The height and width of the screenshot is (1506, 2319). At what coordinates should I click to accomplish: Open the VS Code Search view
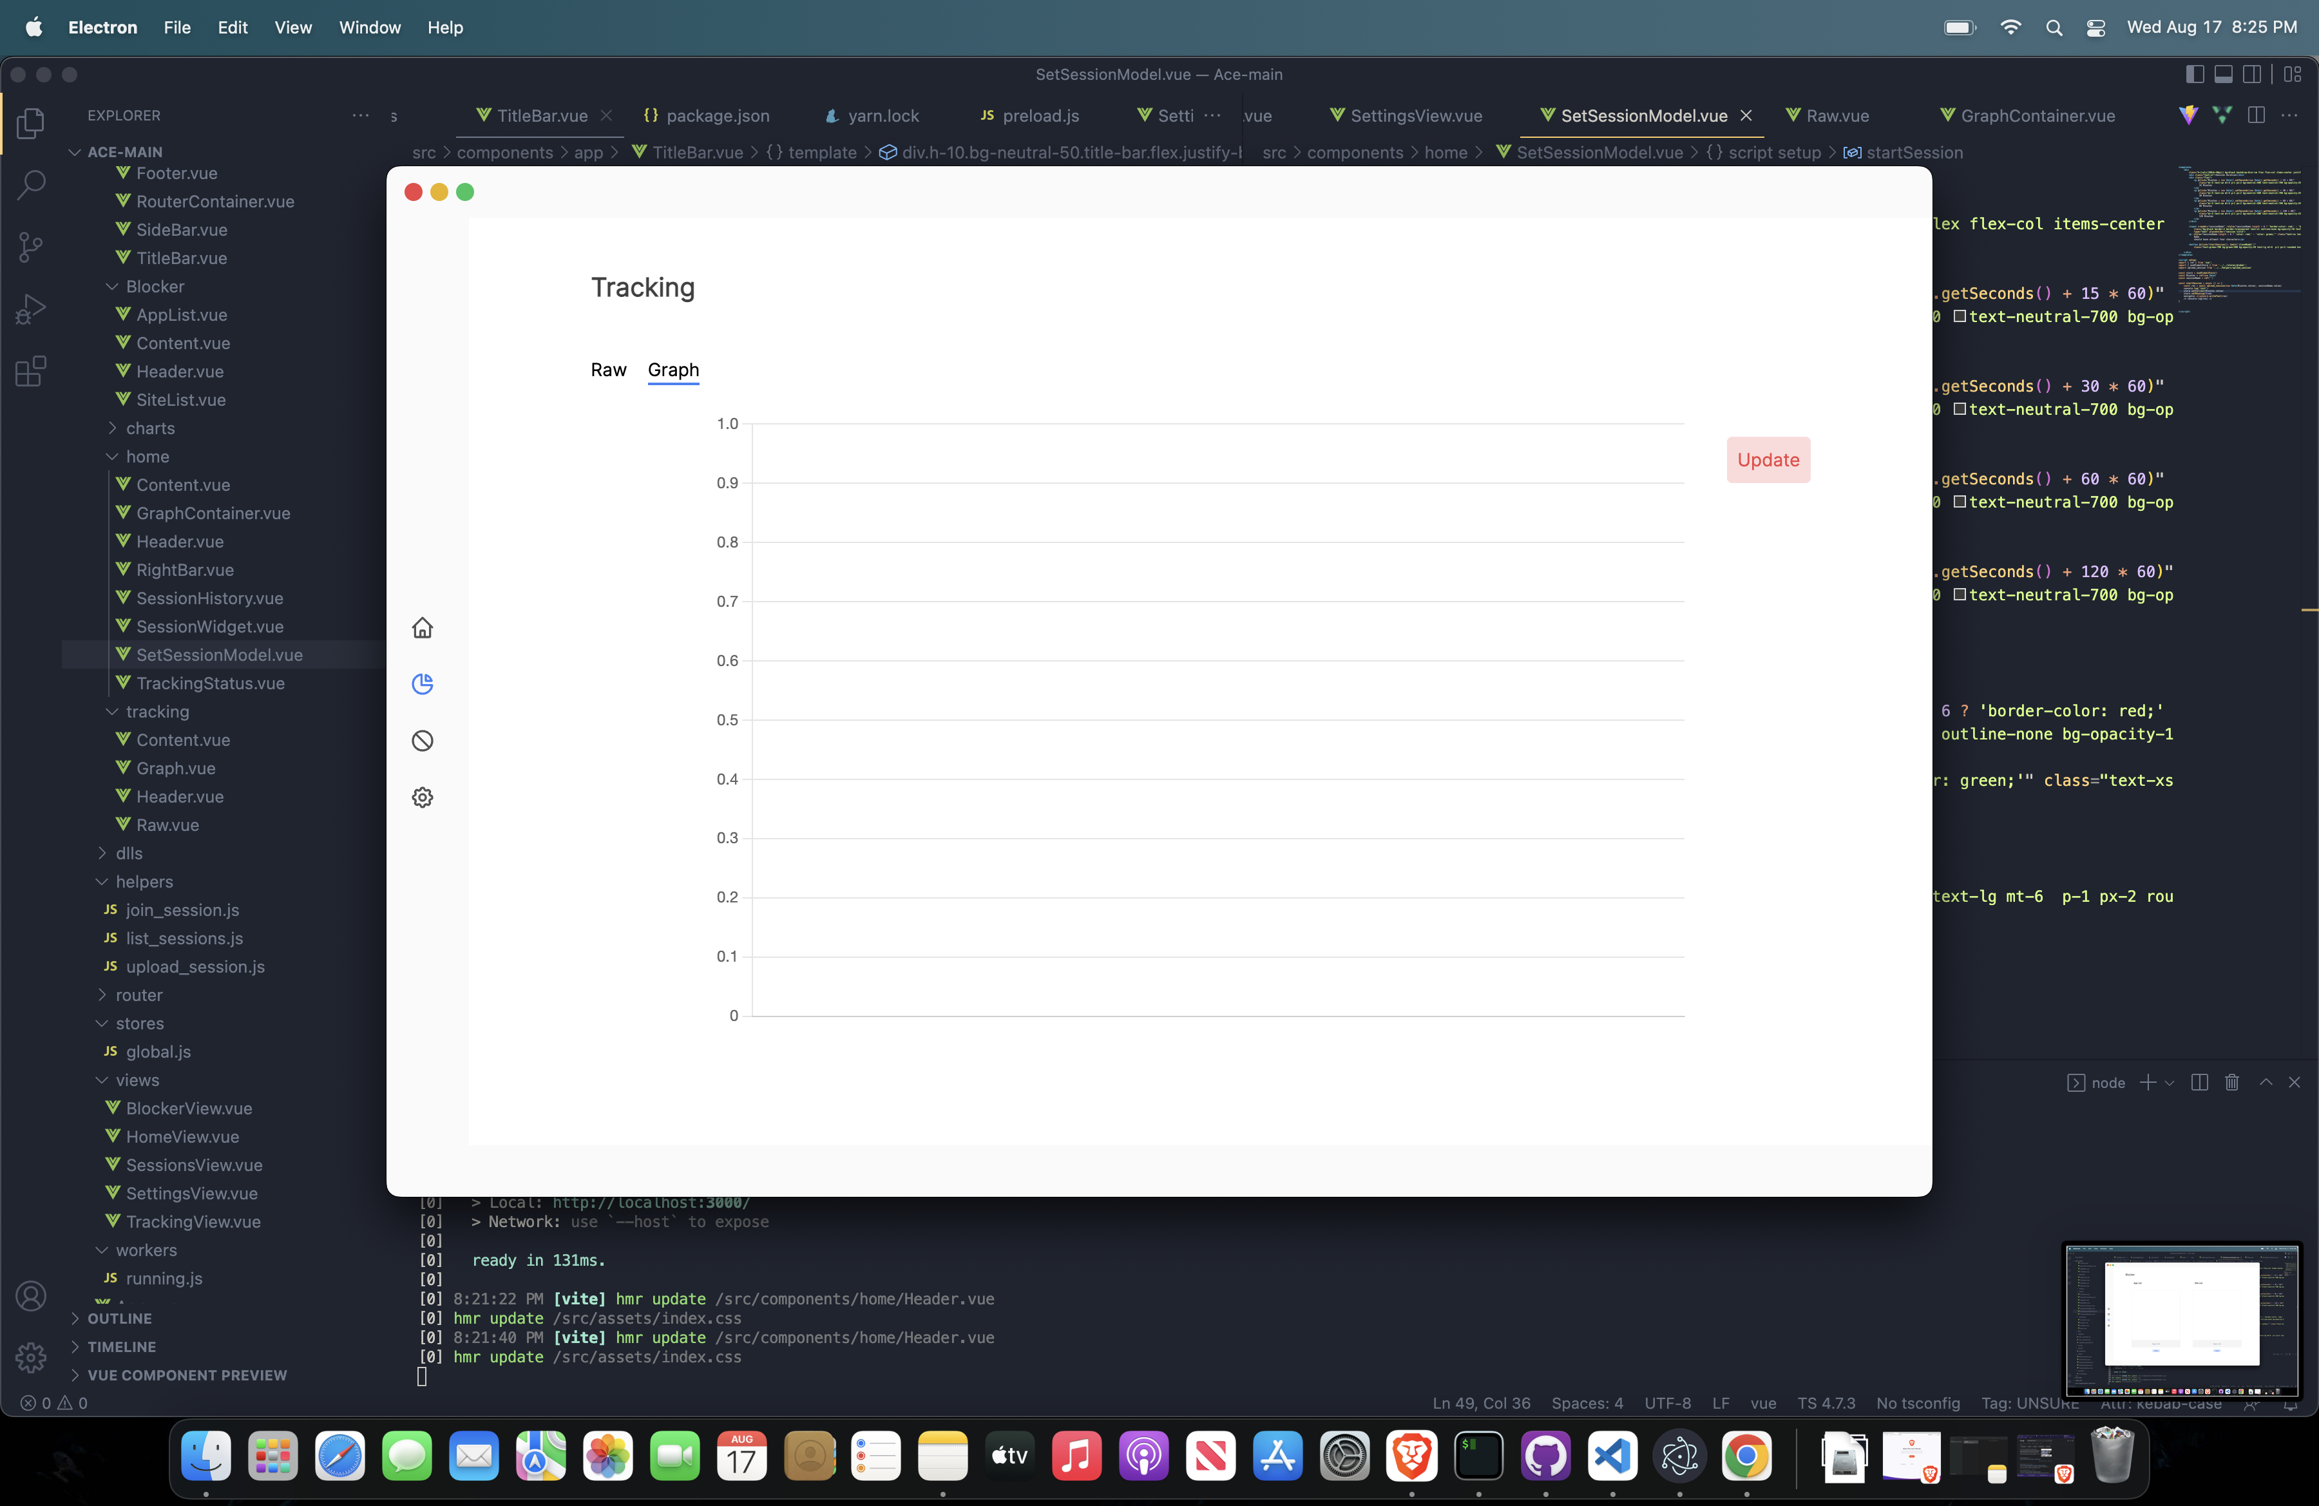[31, 184]
